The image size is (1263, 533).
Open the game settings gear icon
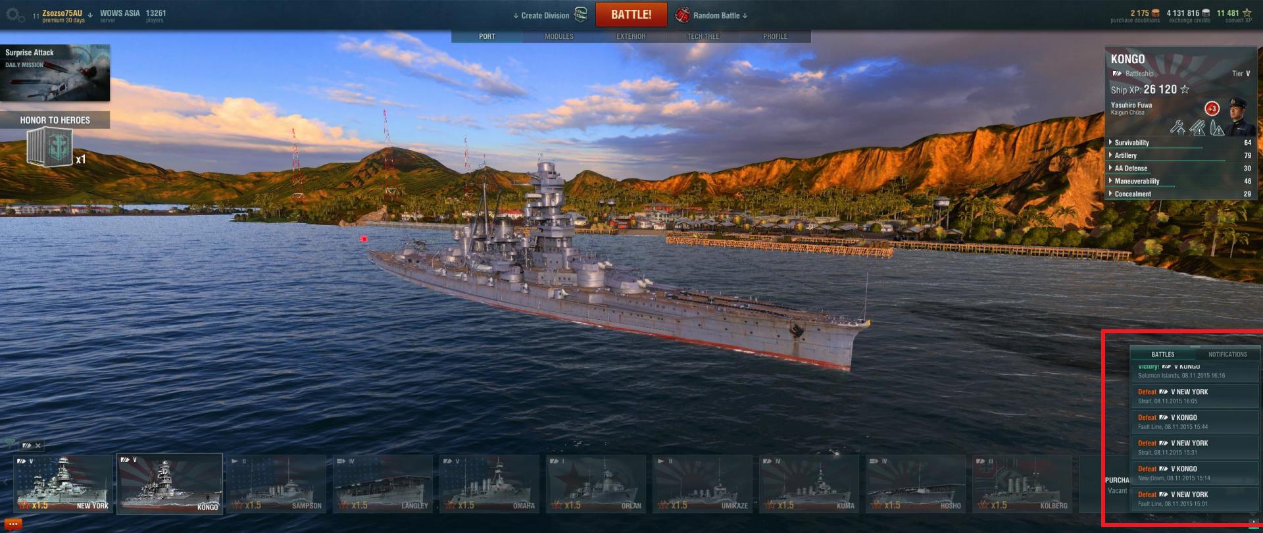click(14, 16)
